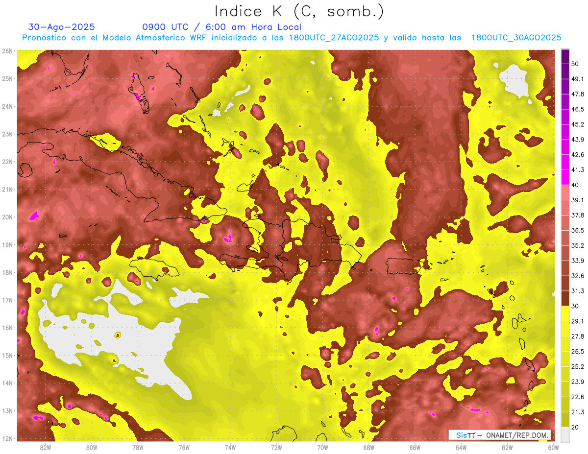The height and width of the screenshot is (454, 588).
Task: Click the 80W longitude label
Action: coord(91,447)
